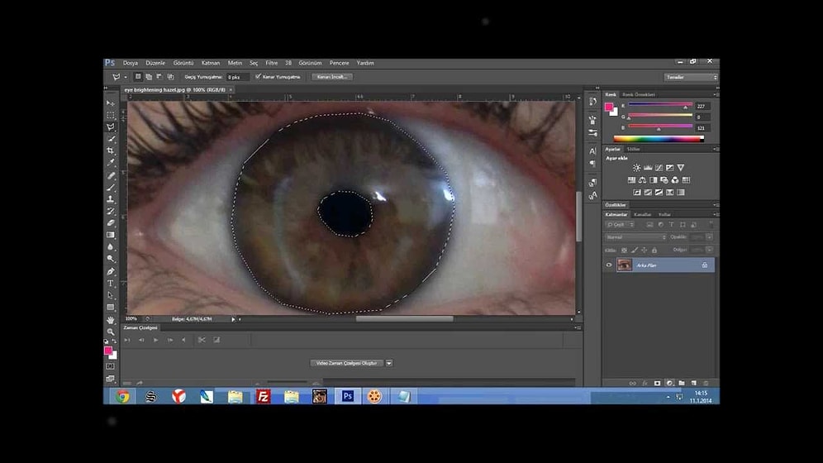823x463 pixels.
Task: Open the Renk panel options menu
Action: pyautogui.click(x=716, y=94)
